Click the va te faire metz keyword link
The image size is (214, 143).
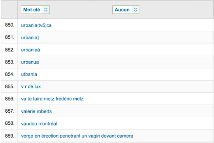click(52, 99)
